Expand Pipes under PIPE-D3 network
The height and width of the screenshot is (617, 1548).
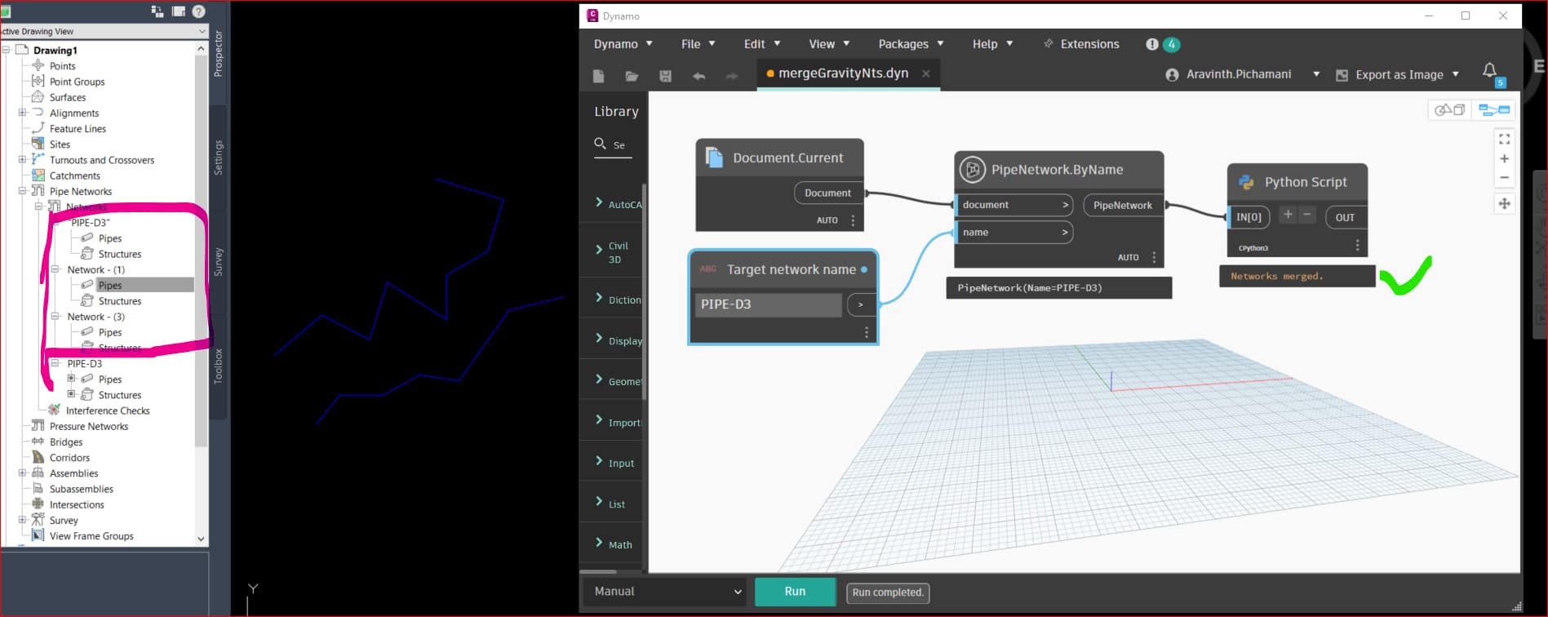(71, 379)
